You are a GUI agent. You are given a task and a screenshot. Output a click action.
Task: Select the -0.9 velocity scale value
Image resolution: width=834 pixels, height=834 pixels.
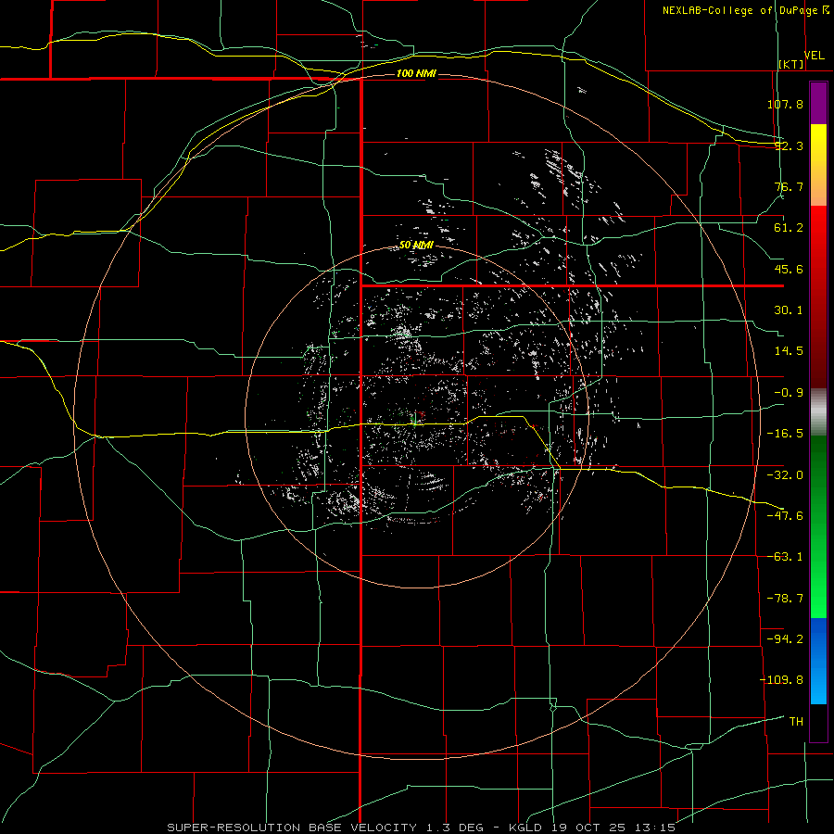click(789, 393)
